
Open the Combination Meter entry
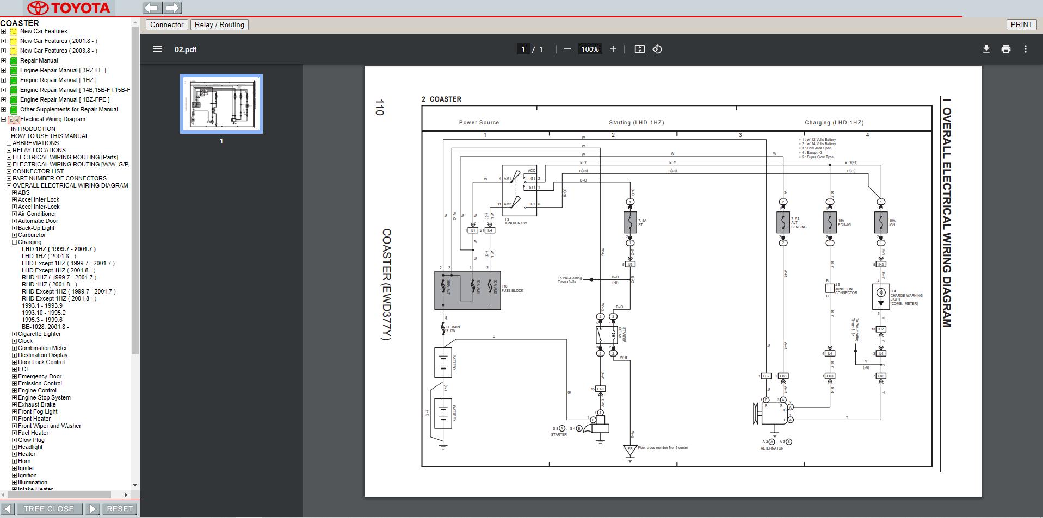pos(42,348)
